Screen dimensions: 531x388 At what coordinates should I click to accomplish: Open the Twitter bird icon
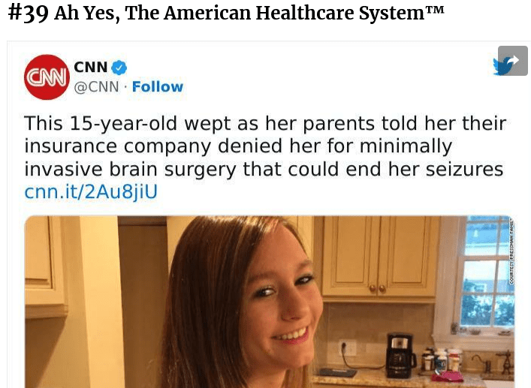[502, 66]
